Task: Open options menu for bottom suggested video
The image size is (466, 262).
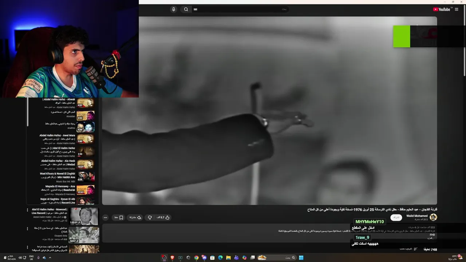Action: [27, 247]
